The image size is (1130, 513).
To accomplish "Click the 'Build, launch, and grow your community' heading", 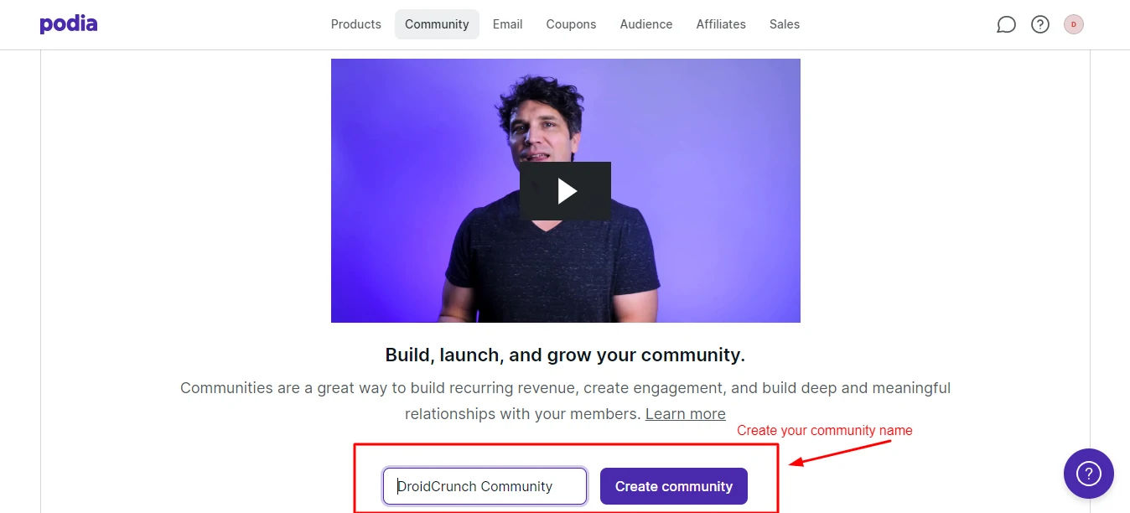I will pos(565,355).
